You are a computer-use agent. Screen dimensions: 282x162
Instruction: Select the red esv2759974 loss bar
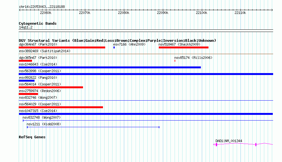click(29, 94)
